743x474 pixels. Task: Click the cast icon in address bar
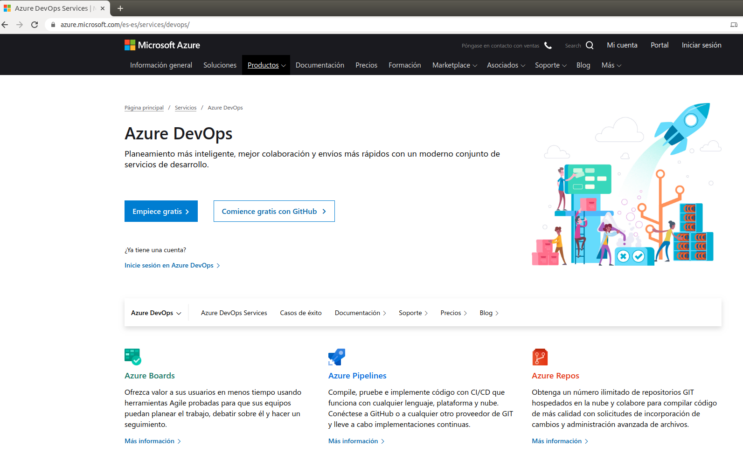pyautogui.click(x=734, y=25)
